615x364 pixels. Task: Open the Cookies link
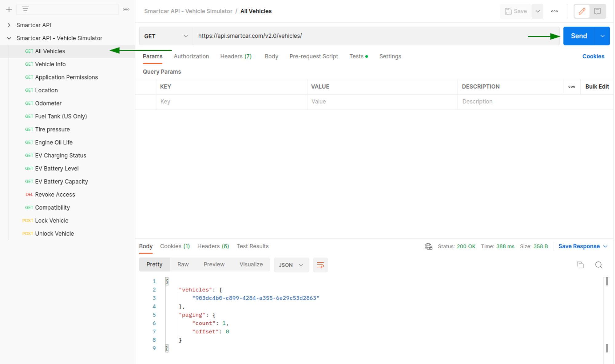click(x=593, y=56)
